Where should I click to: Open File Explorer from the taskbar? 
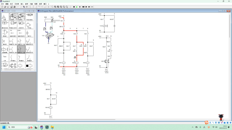[x=52, y=127]
